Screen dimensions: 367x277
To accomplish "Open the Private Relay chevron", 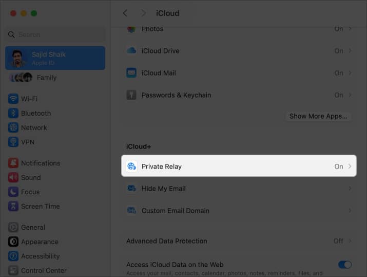I will click(350, 167).
